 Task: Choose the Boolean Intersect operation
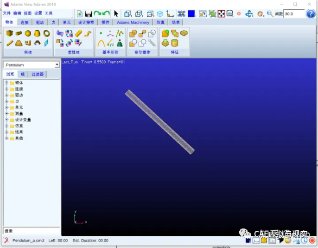(x=152, y=33)
